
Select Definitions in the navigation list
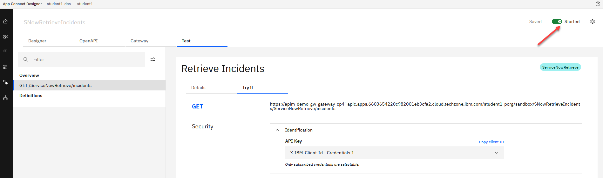(x=31, y=95)
